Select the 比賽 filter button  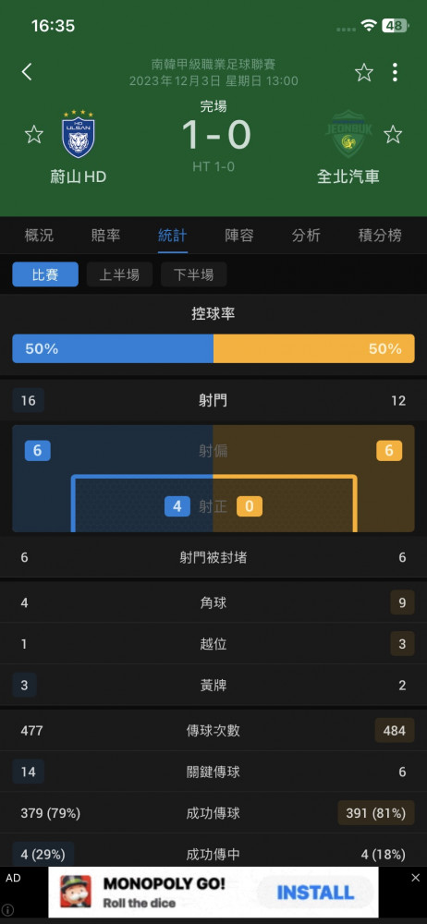tap(45, 274)
